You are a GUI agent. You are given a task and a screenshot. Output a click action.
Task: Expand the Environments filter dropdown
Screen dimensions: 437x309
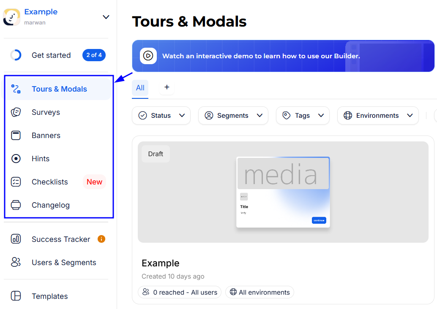(377, 116)
